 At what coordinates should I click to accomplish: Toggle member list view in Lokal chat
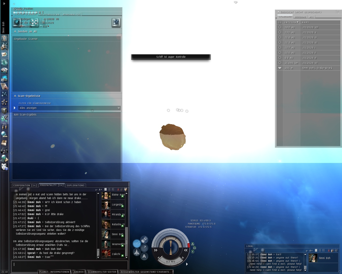[x=336, y=250]
